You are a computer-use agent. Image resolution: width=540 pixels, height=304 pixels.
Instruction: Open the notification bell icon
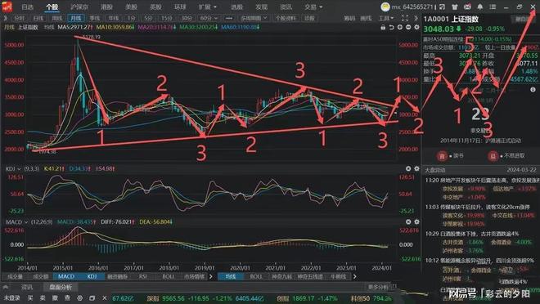pyautogui.click(x=480, y=7)
